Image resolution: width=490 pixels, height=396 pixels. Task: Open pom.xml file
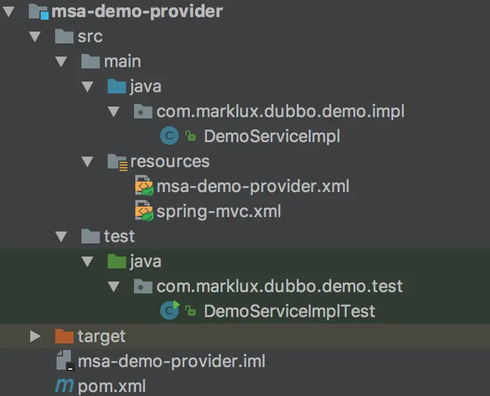point(112,387)
